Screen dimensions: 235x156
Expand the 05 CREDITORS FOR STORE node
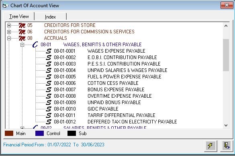(x=9, y=25)
